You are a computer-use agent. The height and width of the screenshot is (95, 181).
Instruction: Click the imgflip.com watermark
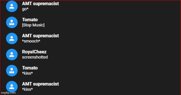click(8, 93)
